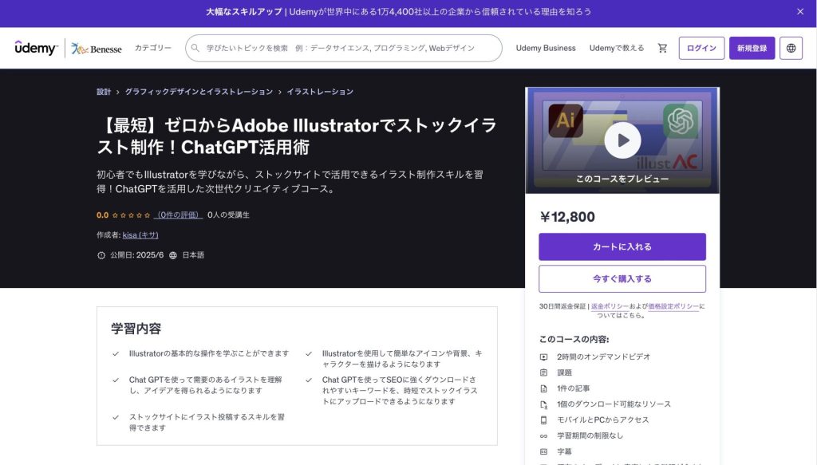
Task: Click 1個のダウンロード可能なリソース text
Action: (614, 404)
